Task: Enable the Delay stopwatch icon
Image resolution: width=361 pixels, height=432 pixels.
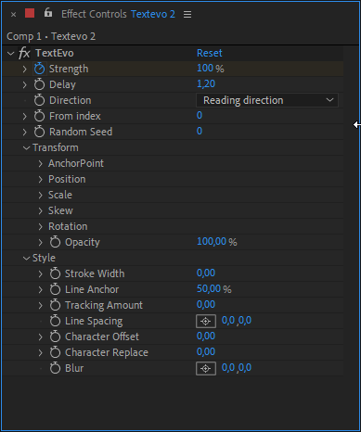Action: coord(39,84)
